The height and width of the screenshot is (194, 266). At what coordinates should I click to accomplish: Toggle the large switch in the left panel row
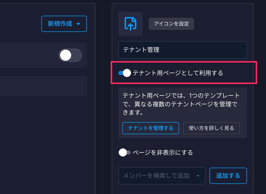70,55
